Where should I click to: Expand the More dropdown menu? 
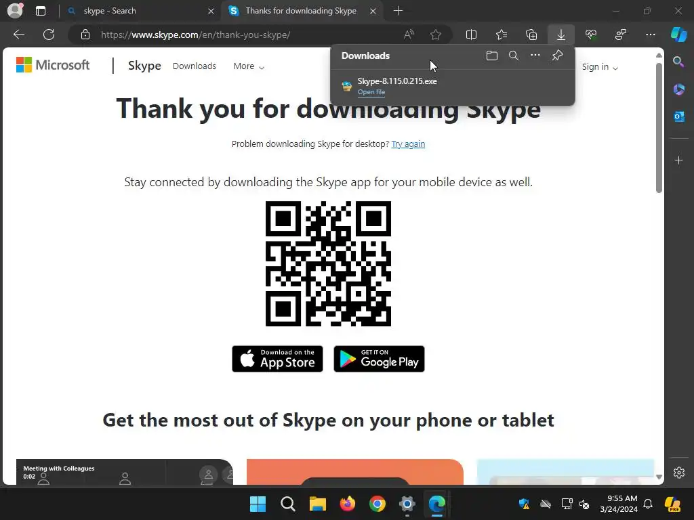click(x=249, y=66)
